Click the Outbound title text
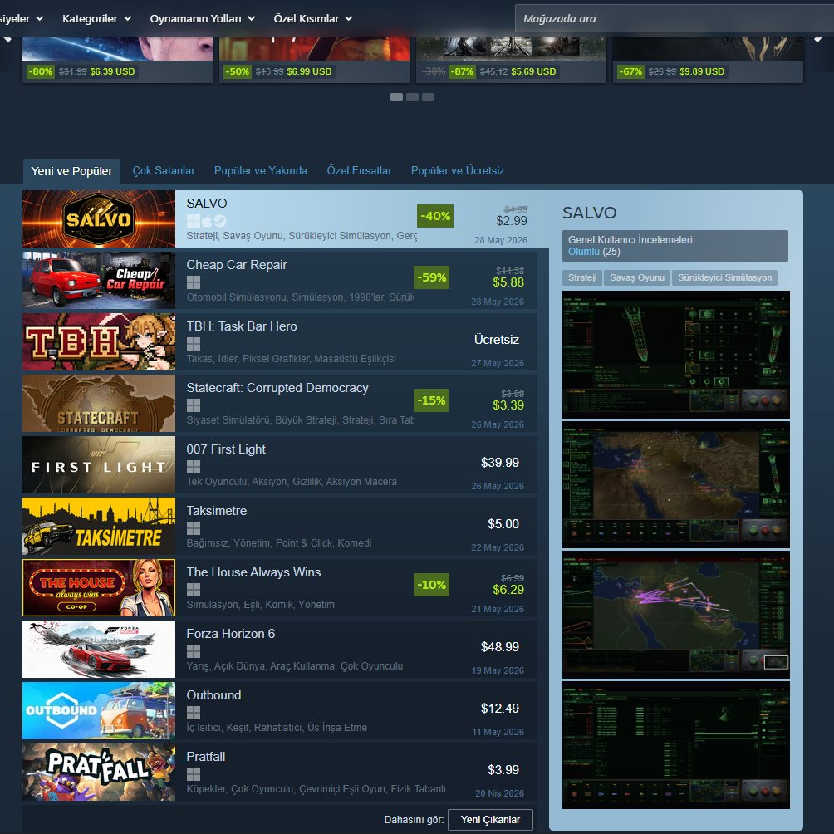 (213, 695)
